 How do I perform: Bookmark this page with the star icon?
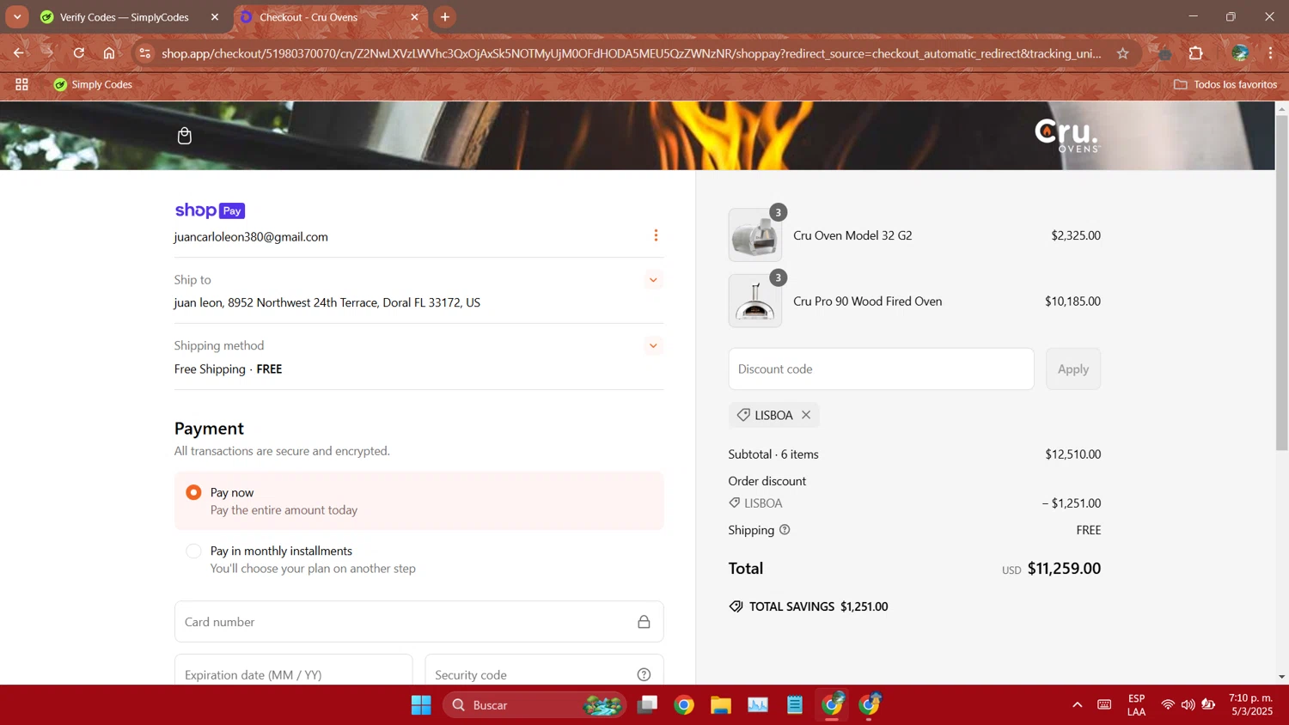[1122, 53]
